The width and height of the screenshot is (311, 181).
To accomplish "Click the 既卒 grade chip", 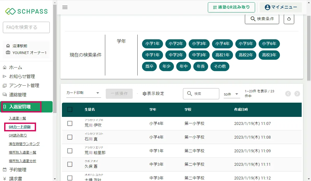I will (x=149, y=66).
